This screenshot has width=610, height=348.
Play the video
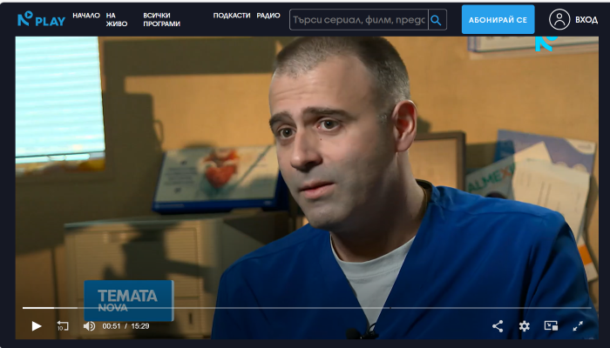coord(37,326)
